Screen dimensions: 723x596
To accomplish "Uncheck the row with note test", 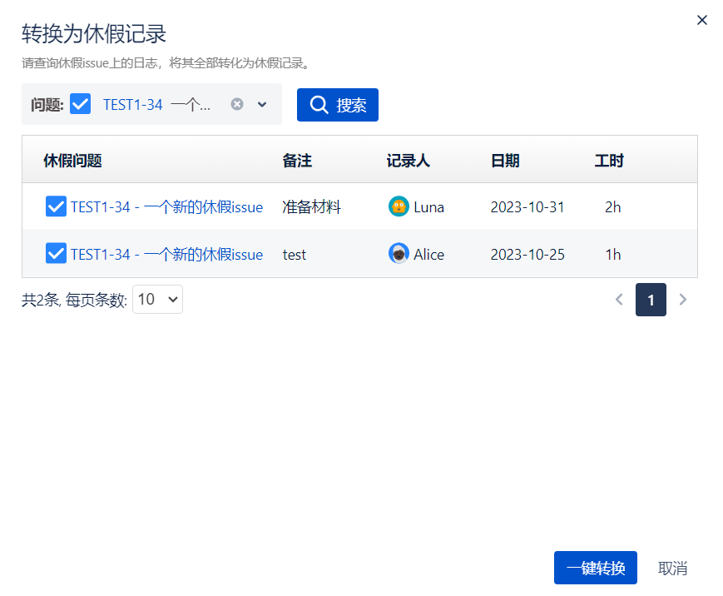I will coord(56,254).
